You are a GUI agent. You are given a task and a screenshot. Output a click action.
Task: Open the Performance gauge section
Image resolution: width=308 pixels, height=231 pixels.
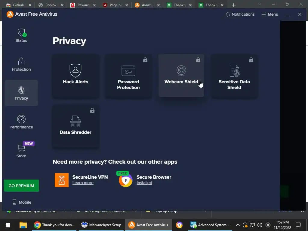coord(21,122)
